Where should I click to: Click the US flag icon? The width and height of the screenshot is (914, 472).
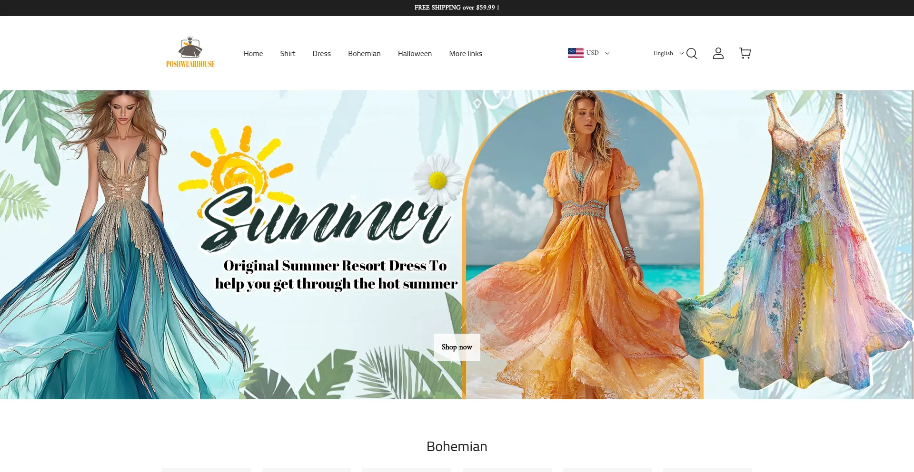click(x=576, y=53)
